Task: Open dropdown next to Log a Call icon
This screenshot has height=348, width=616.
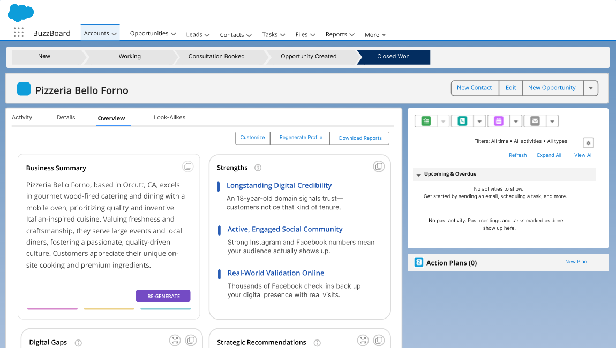Action: (479, 122)
